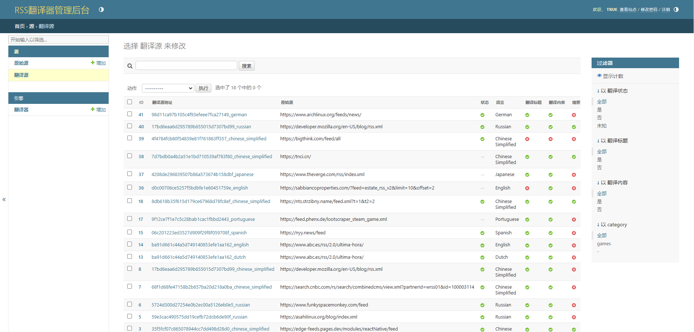Click the 修改密码 link
This screenshot has width=694, height=332.
pos(649,9)
